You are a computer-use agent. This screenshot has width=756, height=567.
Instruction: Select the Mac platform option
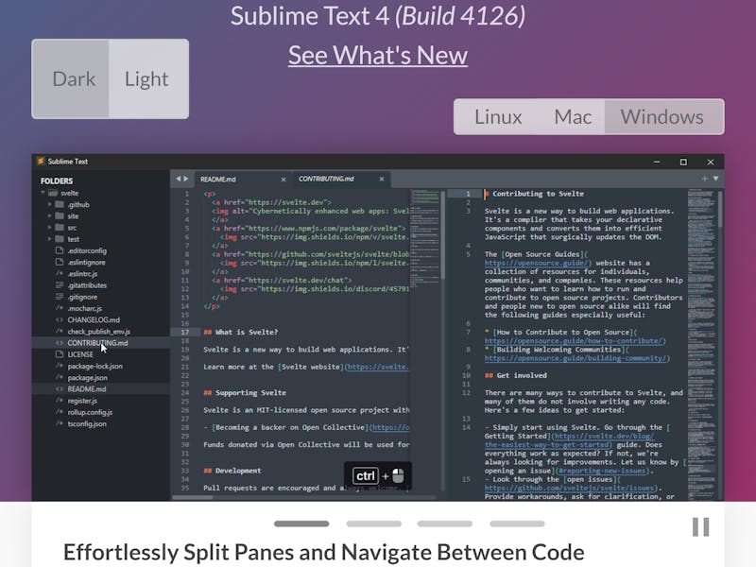pyautogui.click(x=573, y=117)
